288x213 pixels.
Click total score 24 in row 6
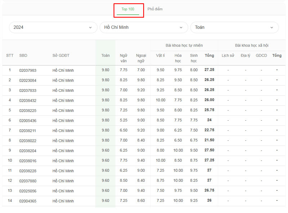click(210, 120)
